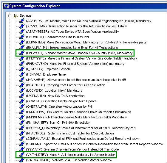
Task: Select FINSYSSITE Vendor Site Code setting
Action: (x=81, y=58)
